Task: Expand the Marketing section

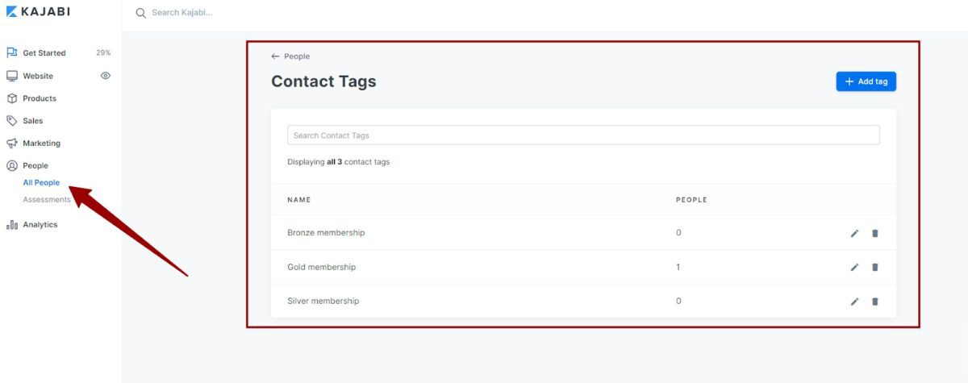Action: point(41,144)
